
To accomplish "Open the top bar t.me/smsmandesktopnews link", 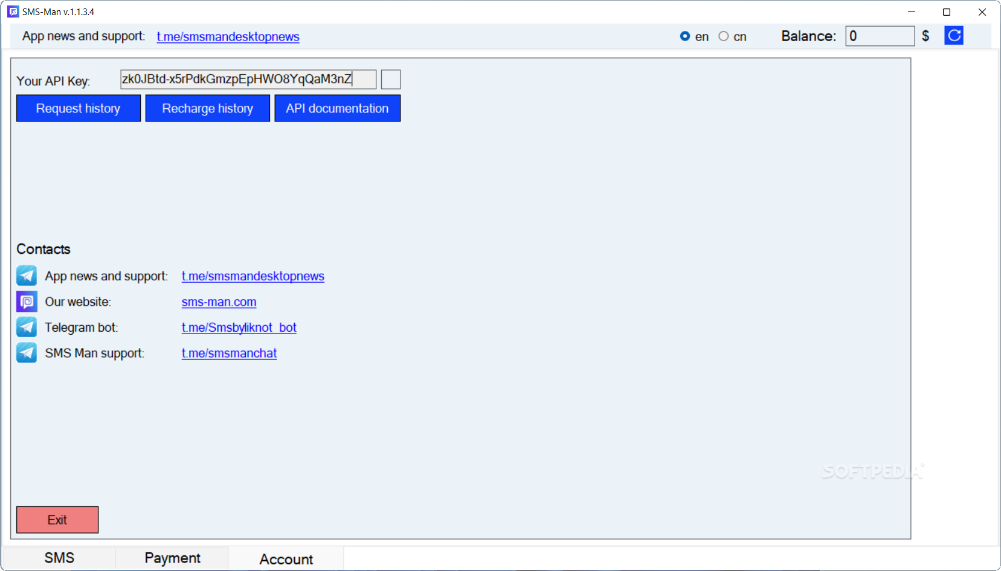I will click(x=228, y=36).
